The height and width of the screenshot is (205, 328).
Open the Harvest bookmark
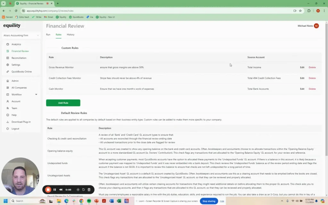click(7, 17)
